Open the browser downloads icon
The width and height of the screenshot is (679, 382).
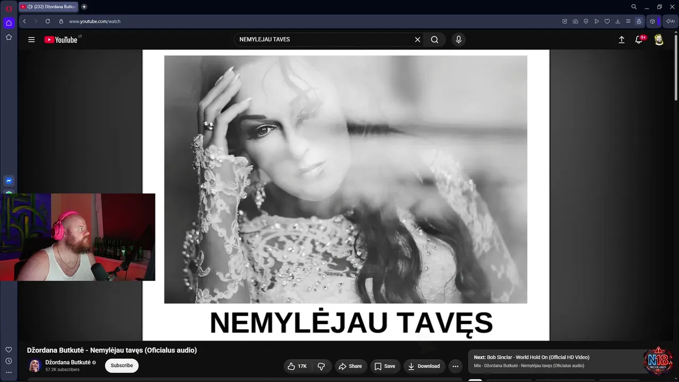point(617,21)
